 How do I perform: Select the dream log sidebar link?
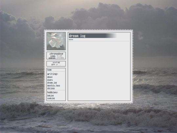[x=52, y=82]
